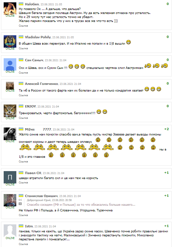The image size is (173, 247).
Task: Click Павел СН's gray letter П avatar
Action: click(x=10, y=177)
